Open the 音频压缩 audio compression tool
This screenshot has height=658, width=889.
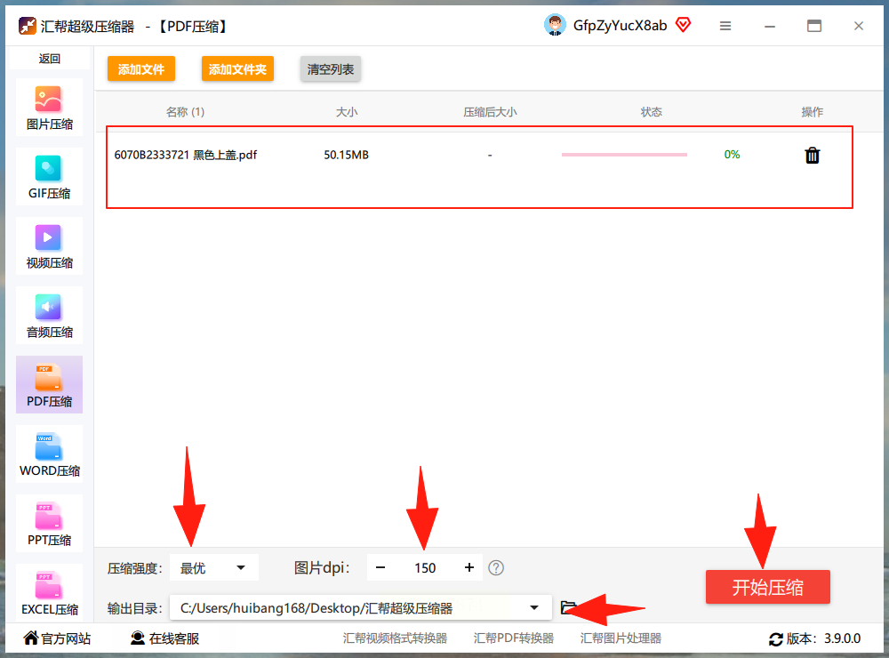[x=49, y=316]
